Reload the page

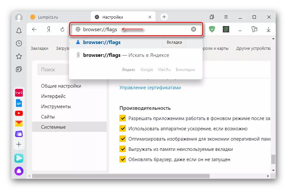62,29
